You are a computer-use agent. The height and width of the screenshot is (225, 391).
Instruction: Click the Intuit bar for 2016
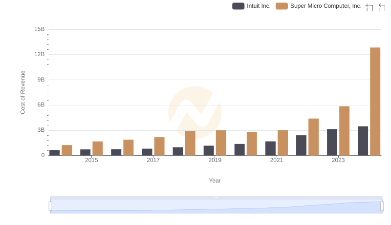(x=116, y=152)
